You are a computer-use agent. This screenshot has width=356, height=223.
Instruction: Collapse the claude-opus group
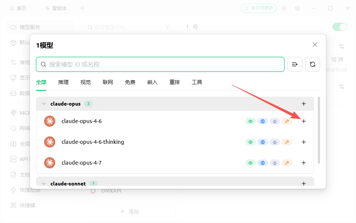(x=44, y=104)
